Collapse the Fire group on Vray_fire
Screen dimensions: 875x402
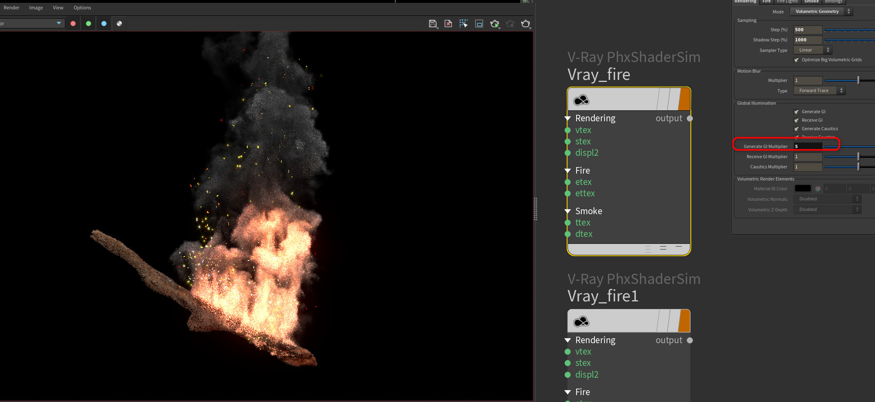click(x=568, y=171)
